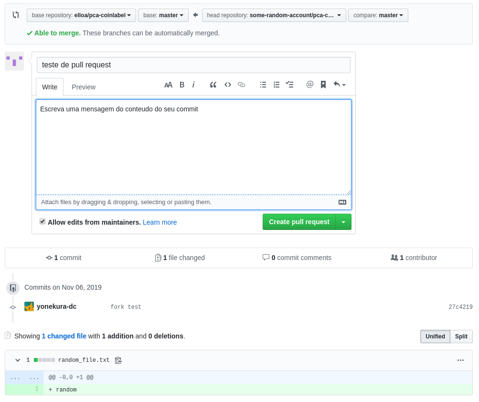Insert code using the code brackets icon

[228, 85]
